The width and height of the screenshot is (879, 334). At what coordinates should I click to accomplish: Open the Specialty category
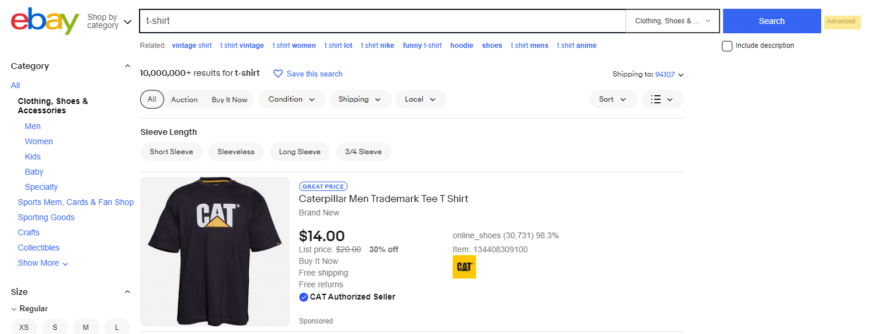41,187
